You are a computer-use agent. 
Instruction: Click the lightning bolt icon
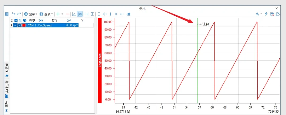[266, 14]
